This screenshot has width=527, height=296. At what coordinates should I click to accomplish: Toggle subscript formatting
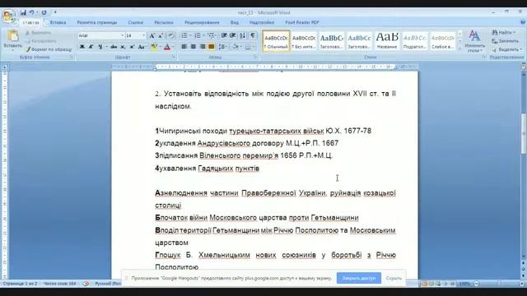[123, 47]
